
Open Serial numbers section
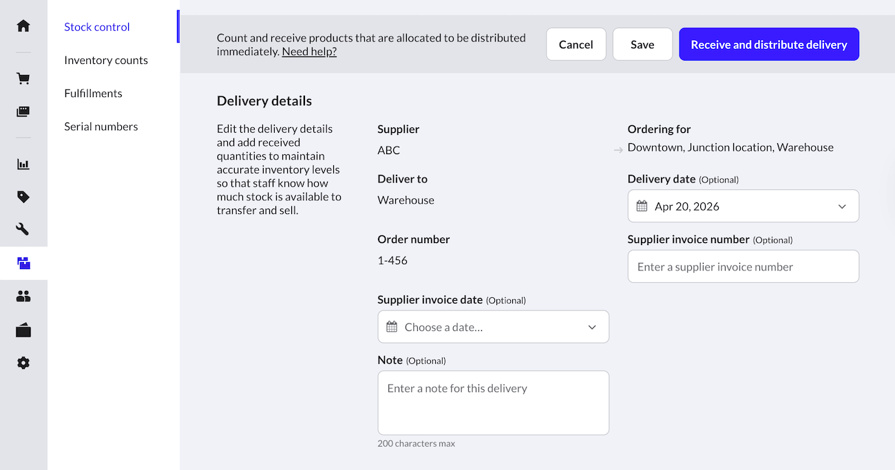101,126
